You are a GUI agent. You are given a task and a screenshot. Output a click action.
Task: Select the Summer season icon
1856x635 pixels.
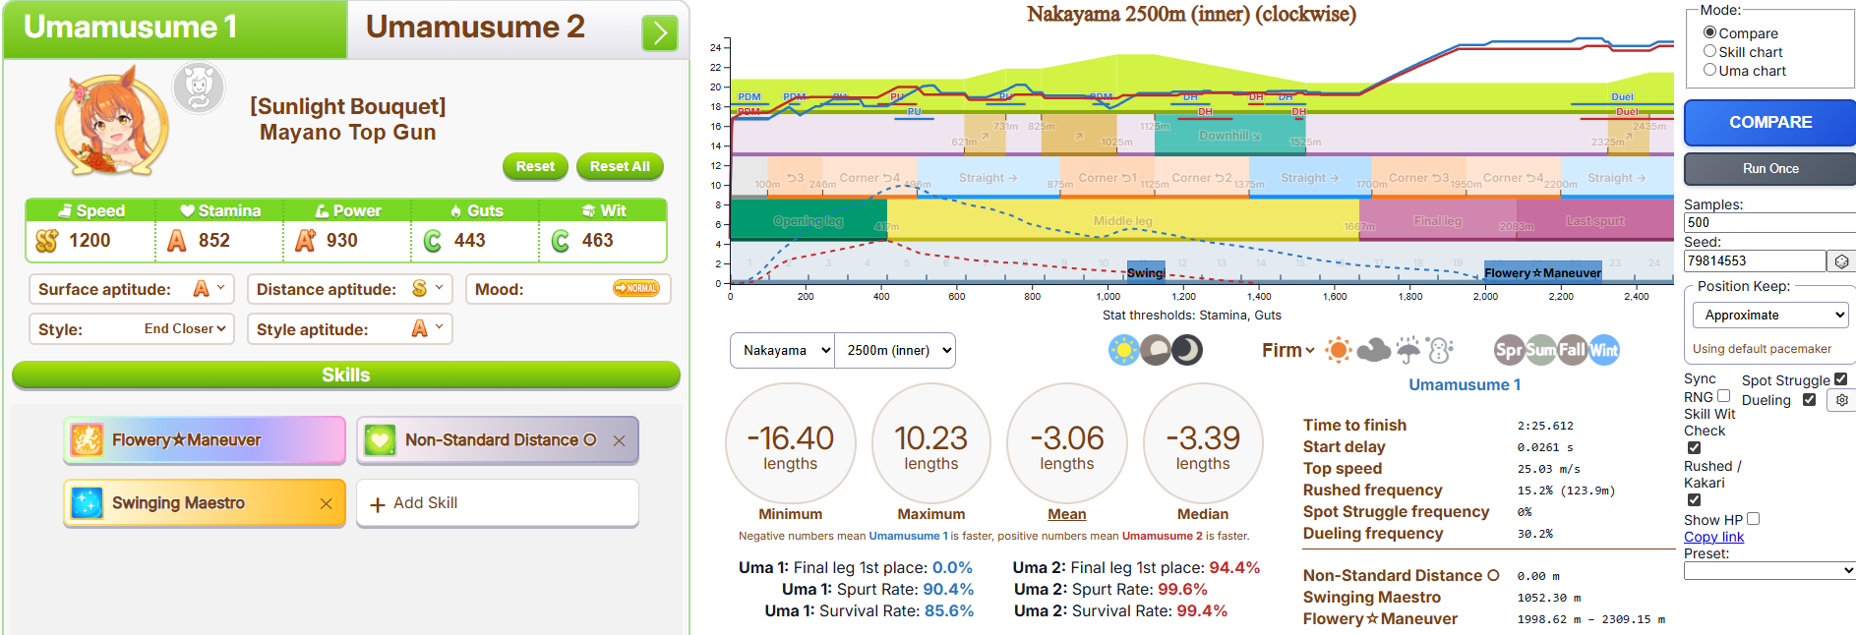pos(1540,350)
